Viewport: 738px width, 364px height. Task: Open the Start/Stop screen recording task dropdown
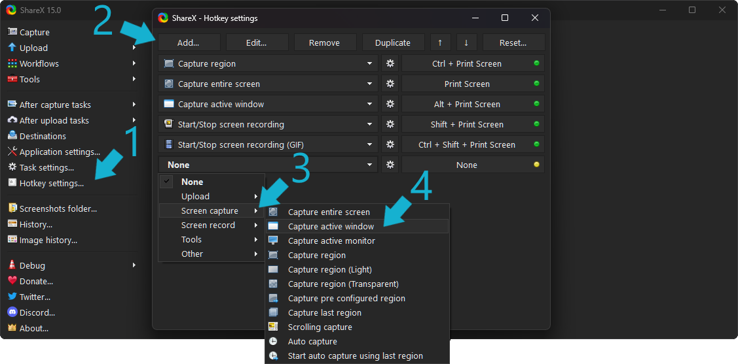[268, 124]
